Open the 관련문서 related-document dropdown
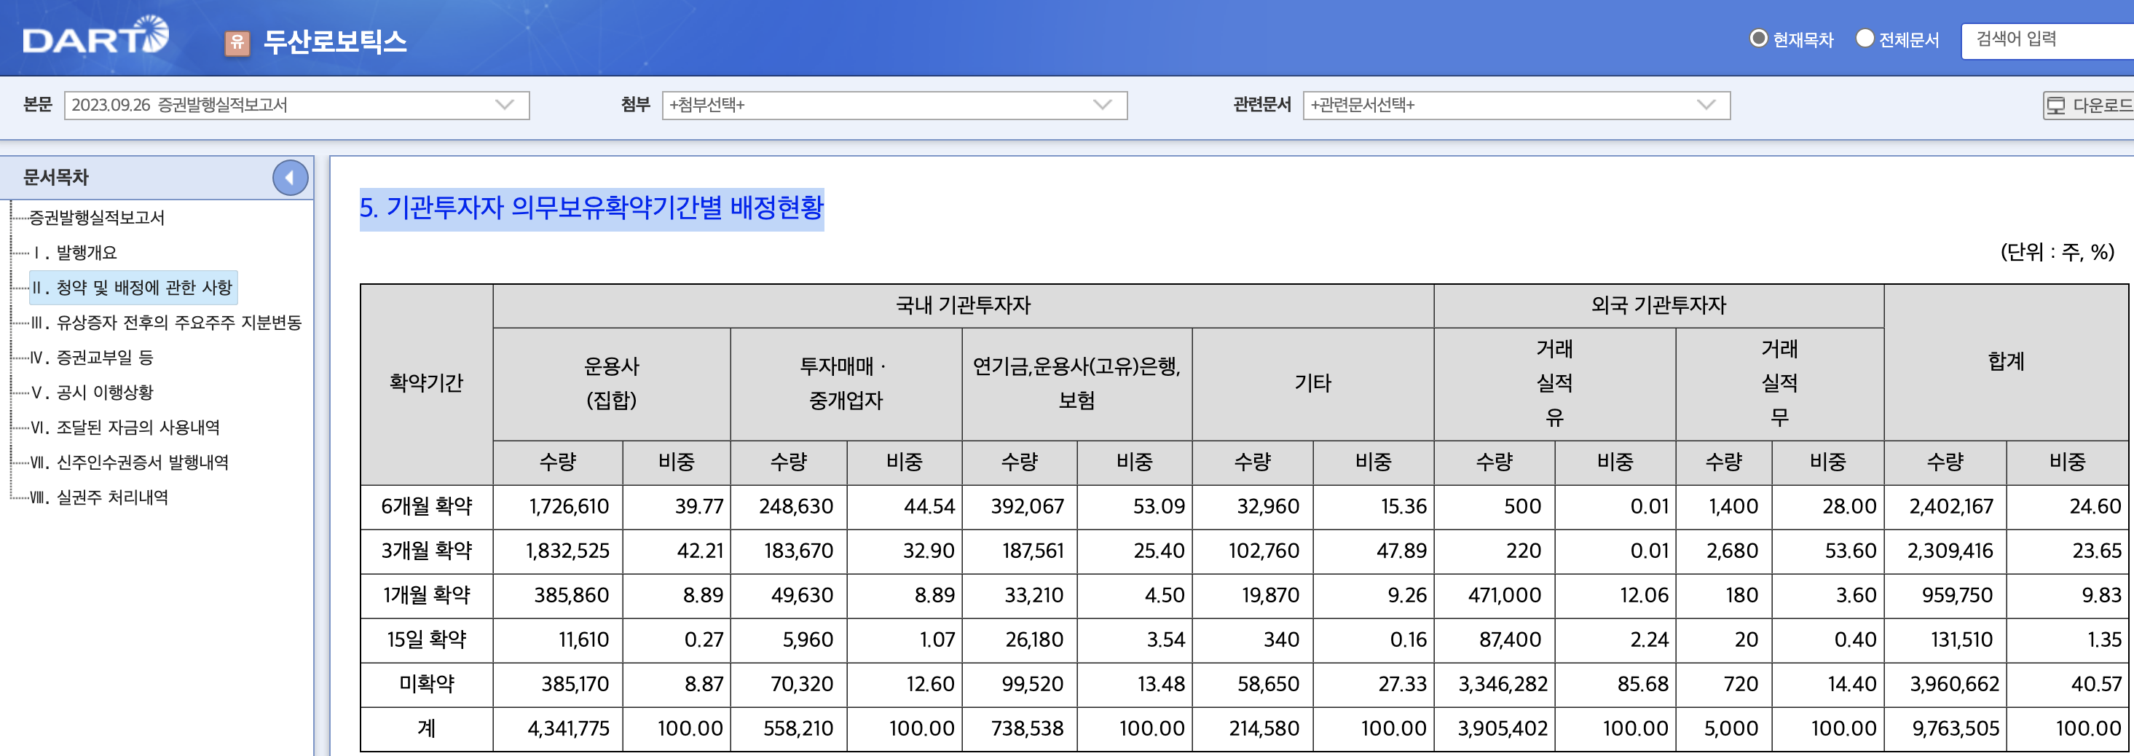The image size is (2134, 756). [x=1516, y=105]
